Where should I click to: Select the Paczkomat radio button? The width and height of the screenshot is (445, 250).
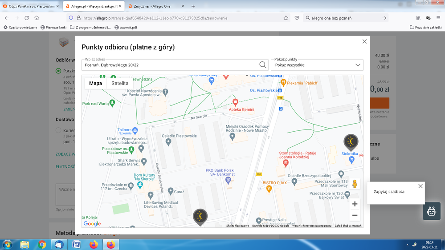pyautogui.click(x=58, y=71)
